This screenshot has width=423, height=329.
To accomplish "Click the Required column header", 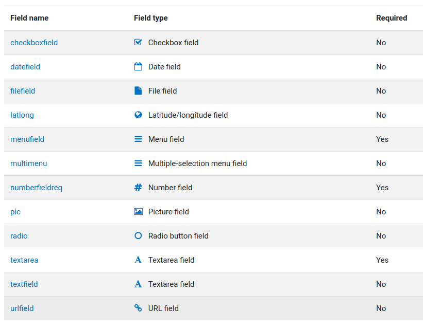I will click(x=392, y=18).
